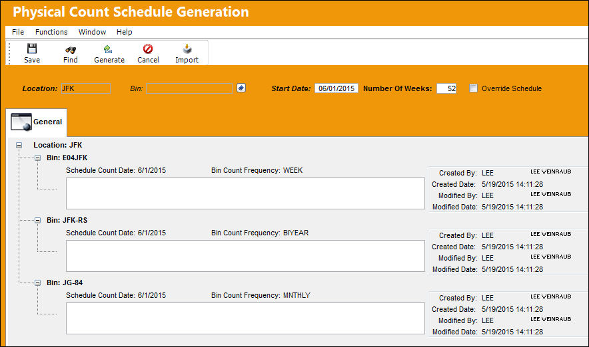This screenshot has width=589, height=347.
Task: Collapse the Location: JFK tree node
Action: point(19,145)
